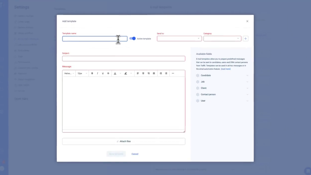Click the text color button
Screen dimensions: 311x175
coord(115,73)
